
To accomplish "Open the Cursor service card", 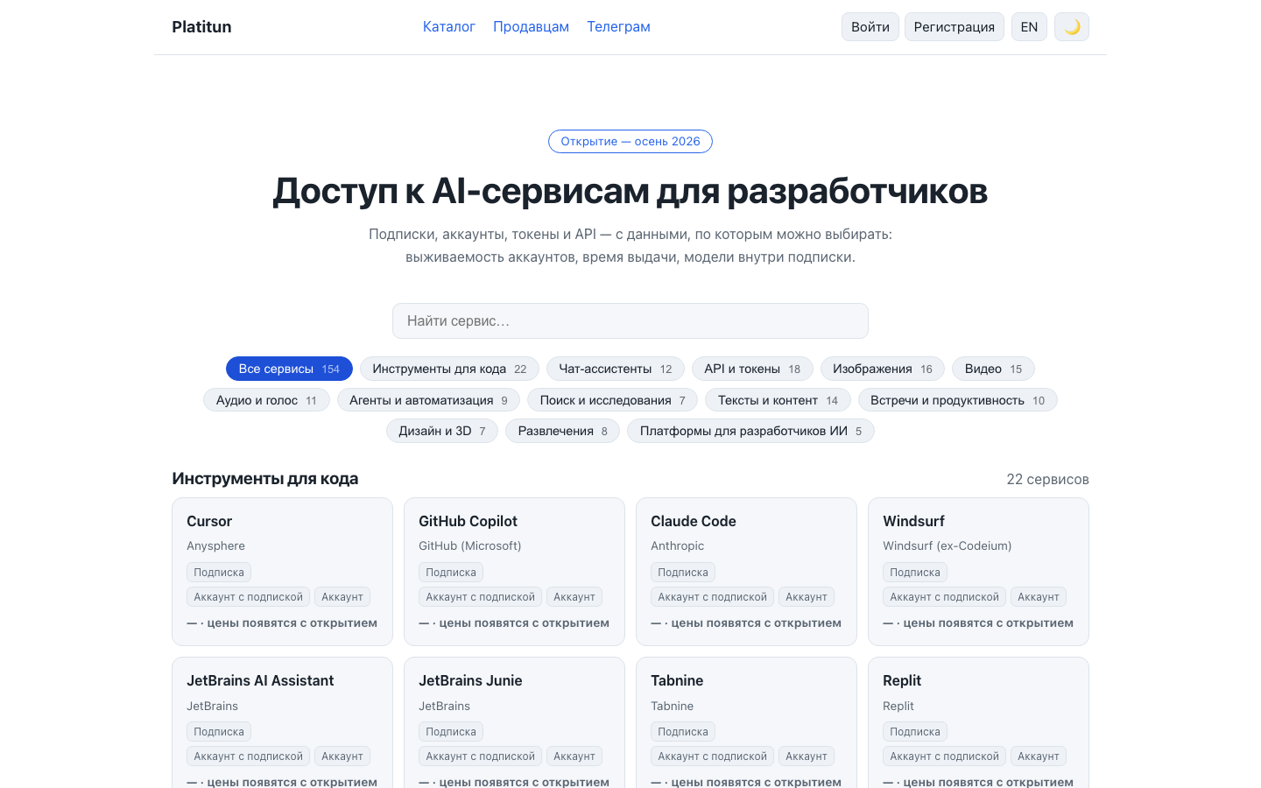I will [x=282, y=572].
